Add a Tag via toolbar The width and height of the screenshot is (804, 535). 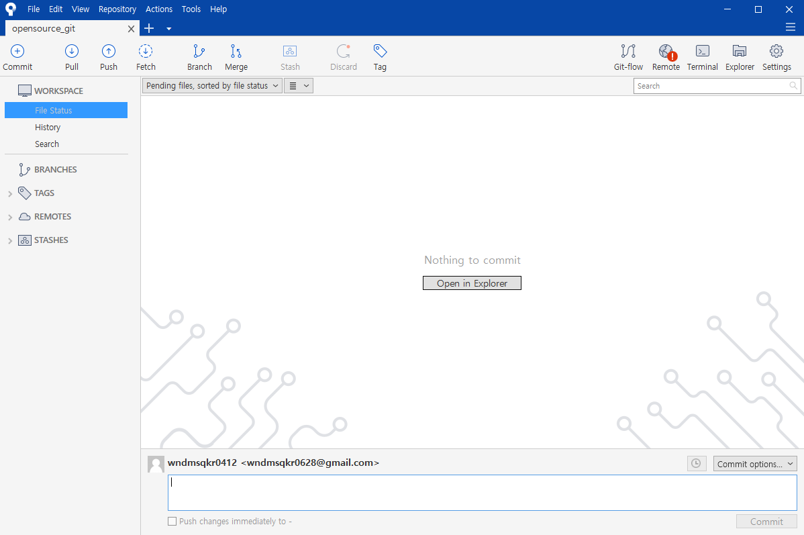click(x=380, y=51)
